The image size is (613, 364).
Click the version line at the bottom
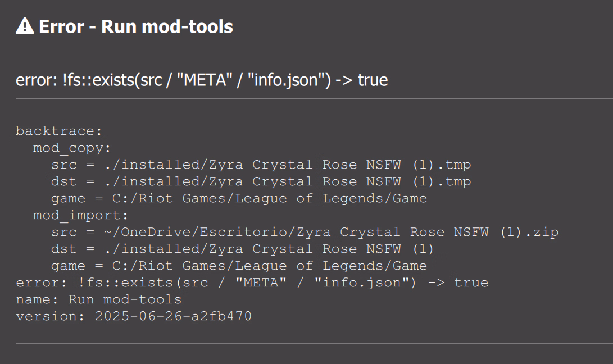coord(134,316)
